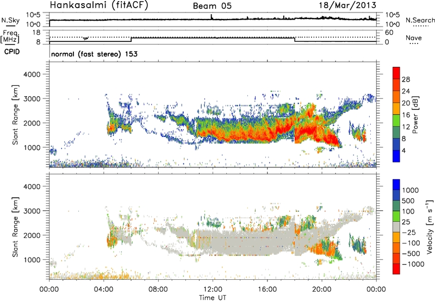Click the 'Velocity [m s⁻¹]' colorbar label
This screenshot has width=435, height=301.
point(430,227)
